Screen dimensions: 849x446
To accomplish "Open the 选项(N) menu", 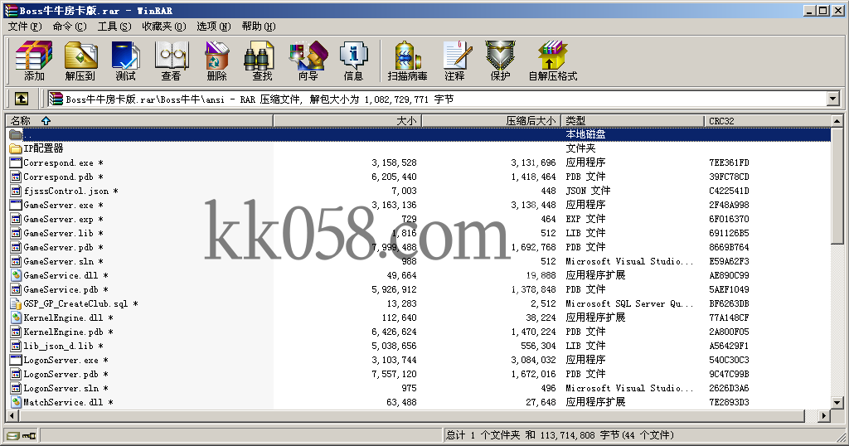I will [213, 26].
